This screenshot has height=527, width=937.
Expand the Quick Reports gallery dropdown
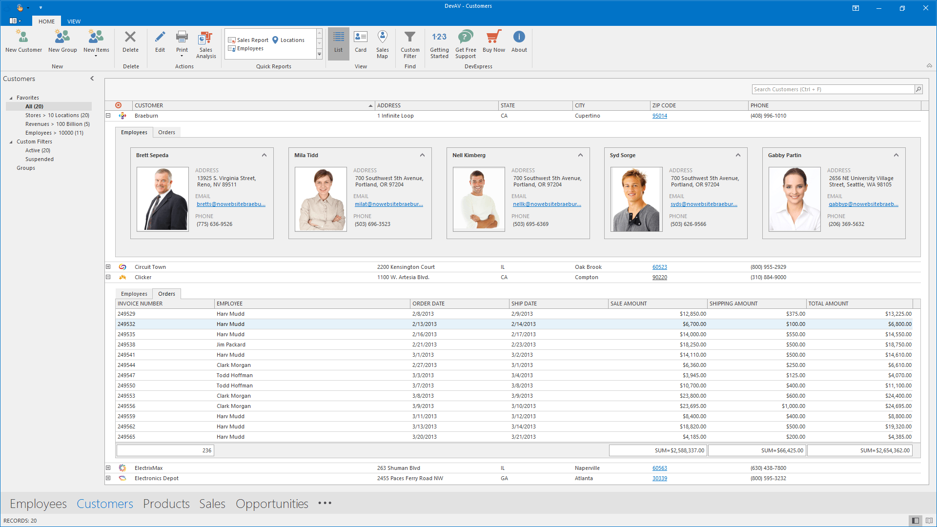(320, 55)
